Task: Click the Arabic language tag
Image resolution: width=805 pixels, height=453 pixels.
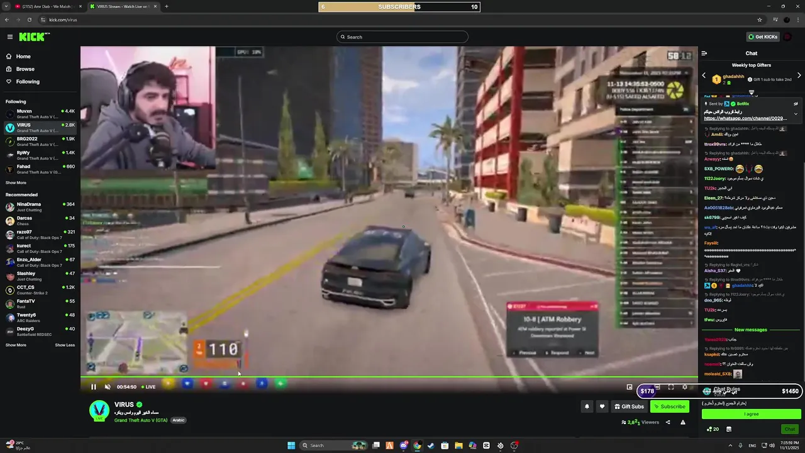Action: (x=179, y=420)
